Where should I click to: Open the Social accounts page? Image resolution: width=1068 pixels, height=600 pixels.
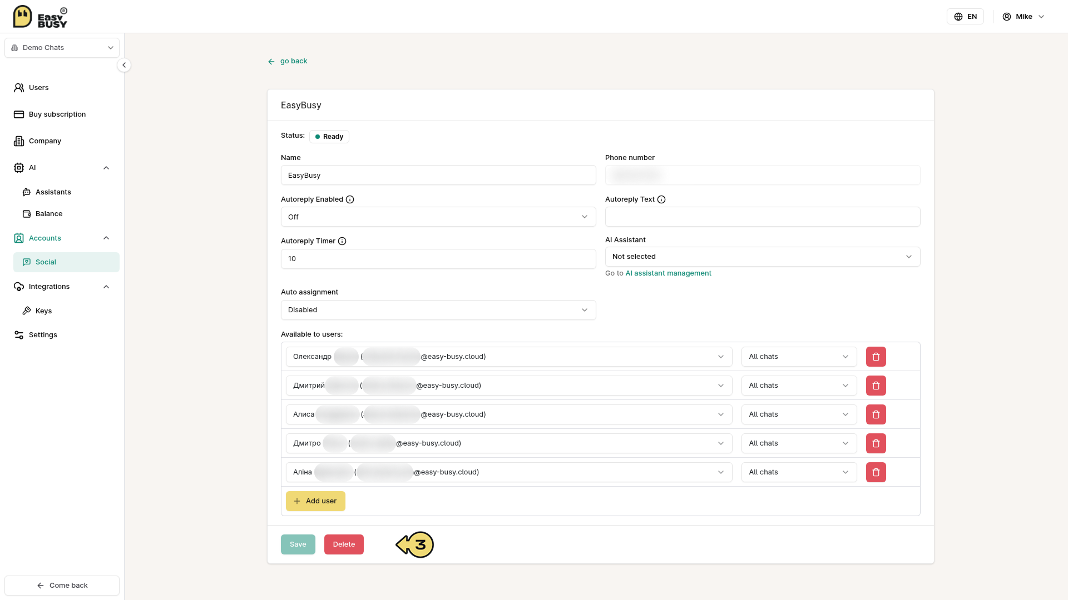pyautogui.click(x=66, y=262)
